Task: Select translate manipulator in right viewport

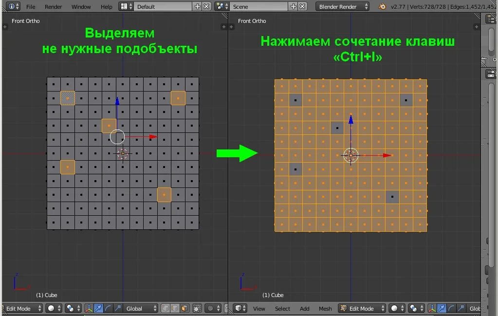Action: [x=442, y=308]
